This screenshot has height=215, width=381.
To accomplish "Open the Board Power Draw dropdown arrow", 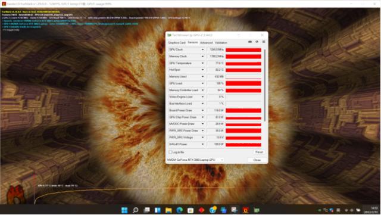I will tap(202, 110).
